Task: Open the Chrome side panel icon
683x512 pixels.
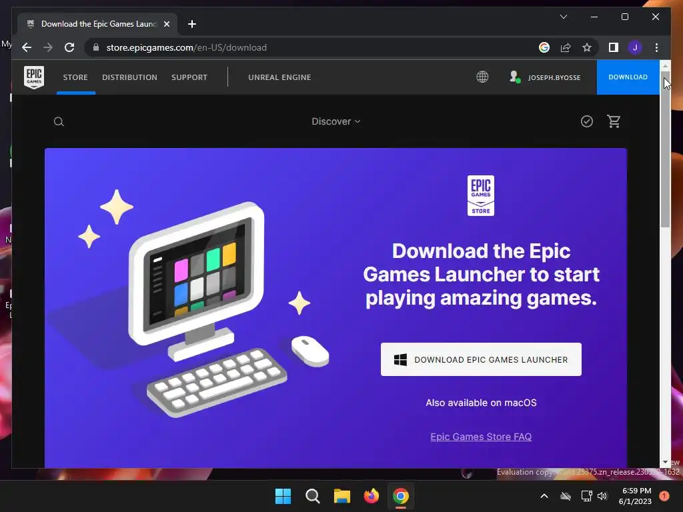Action: point(614,47)
